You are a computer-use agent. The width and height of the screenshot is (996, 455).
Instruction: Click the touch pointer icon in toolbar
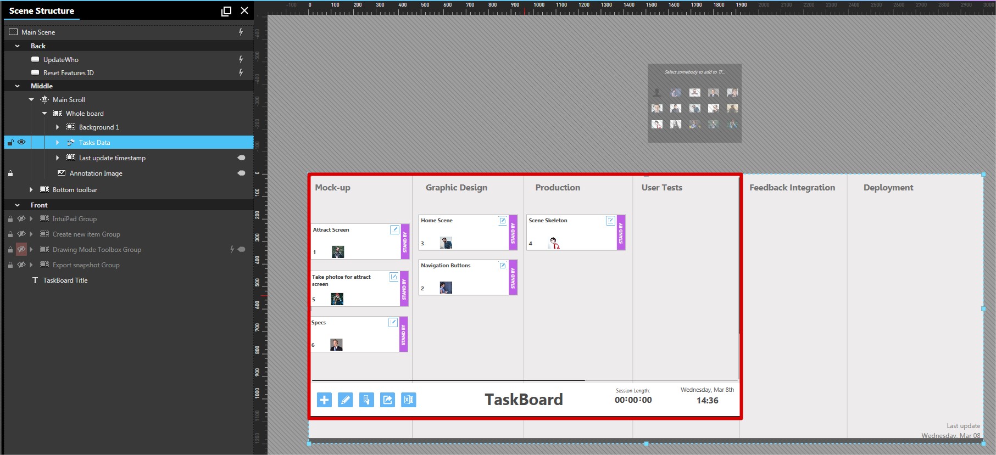[366, 400]
